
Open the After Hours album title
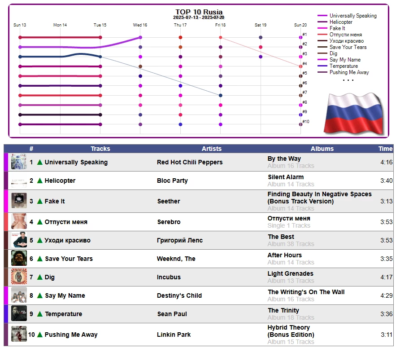click(x=285, y=255)
